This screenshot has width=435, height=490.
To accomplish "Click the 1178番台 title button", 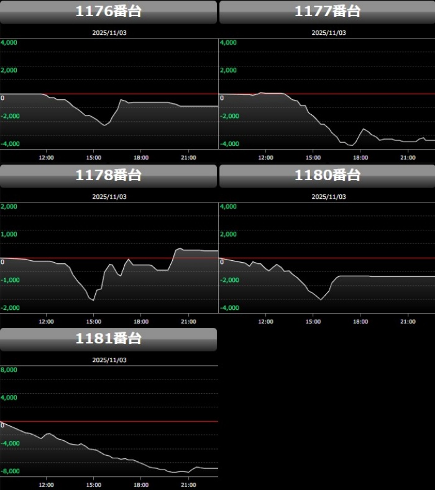I will click(x=108, y=176).
